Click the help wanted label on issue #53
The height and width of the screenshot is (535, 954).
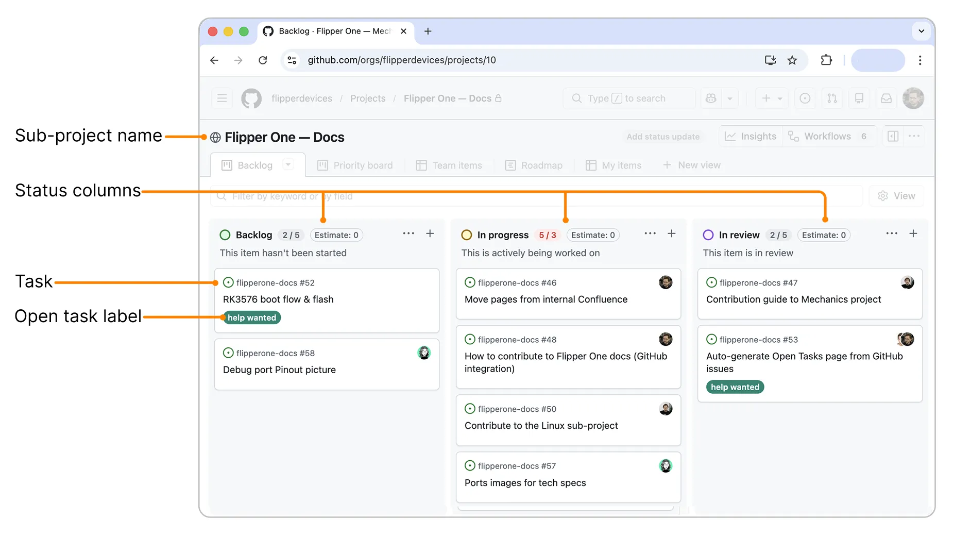735,387
